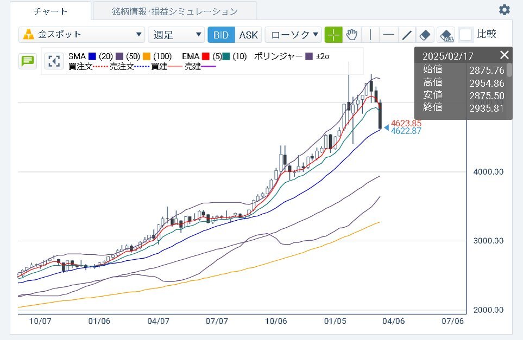The width and height of the screenshot is (523, 340).
Task: Select the diagonal trend line tool
Action: coord(406,35)
